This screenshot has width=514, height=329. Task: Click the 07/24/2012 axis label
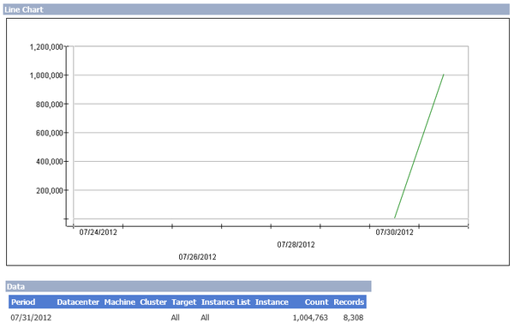(x=98, y=232)
